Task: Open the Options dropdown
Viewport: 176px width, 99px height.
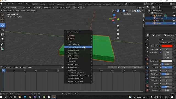Action: [x=140, y=7]
